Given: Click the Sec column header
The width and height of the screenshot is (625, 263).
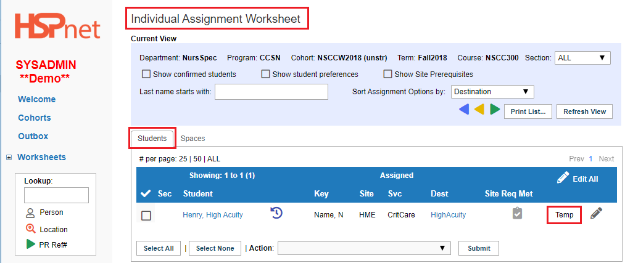Looking at the screenshot, I should point(165,194).
